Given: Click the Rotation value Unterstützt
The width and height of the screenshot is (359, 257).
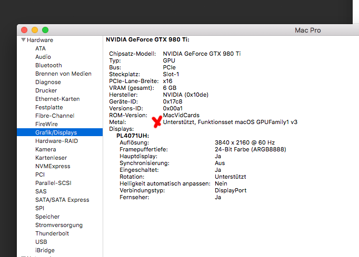Looking at the screenshot, I should tap(231, 177).
